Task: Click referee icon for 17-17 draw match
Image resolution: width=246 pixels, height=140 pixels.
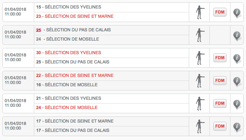Action: click(200, 126)
